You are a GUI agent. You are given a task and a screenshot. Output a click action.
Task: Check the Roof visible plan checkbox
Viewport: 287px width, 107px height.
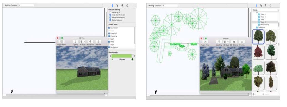[109, 39]
